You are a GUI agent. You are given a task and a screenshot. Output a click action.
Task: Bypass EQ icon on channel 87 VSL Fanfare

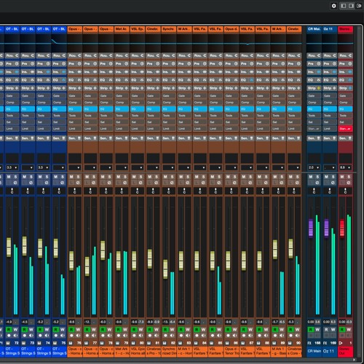[x=251, y=80]
